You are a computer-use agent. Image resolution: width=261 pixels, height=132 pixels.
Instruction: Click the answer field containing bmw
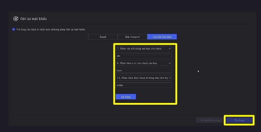pos(144,70)
